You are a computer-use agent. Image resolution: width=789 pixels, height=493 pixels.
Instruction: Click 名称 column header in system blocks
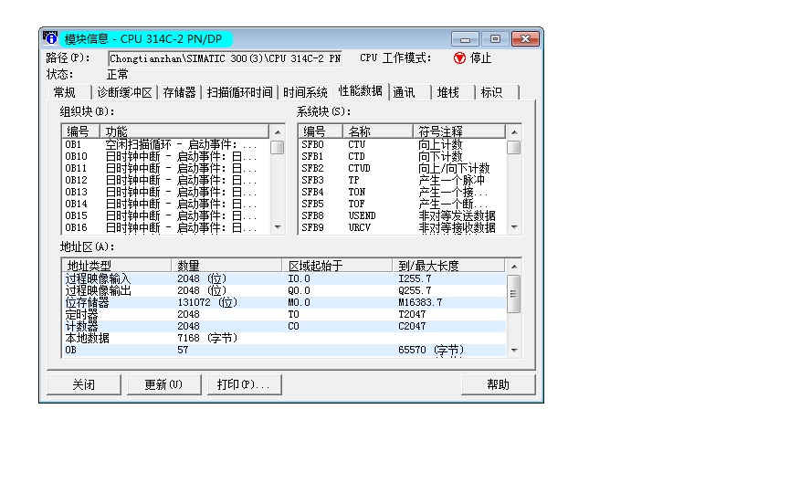coord(377,131)
